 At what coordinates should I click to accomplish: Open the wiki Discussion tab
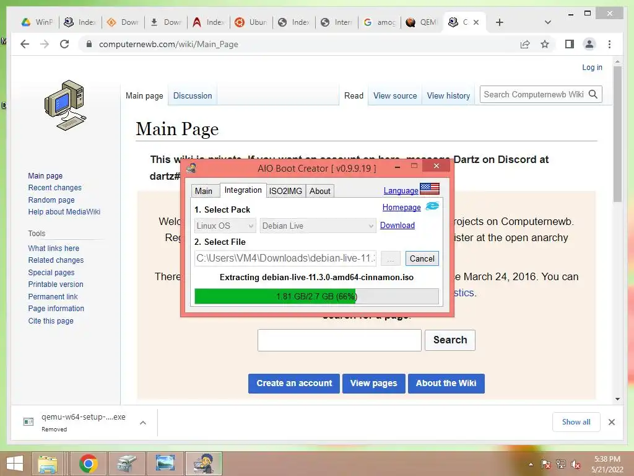click(x=193, y=95)
